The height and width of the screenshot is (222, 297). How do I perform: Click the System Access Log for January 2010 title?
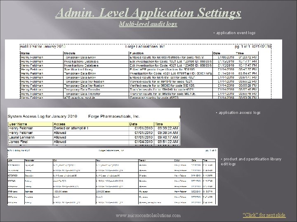(x=42, y=116)
